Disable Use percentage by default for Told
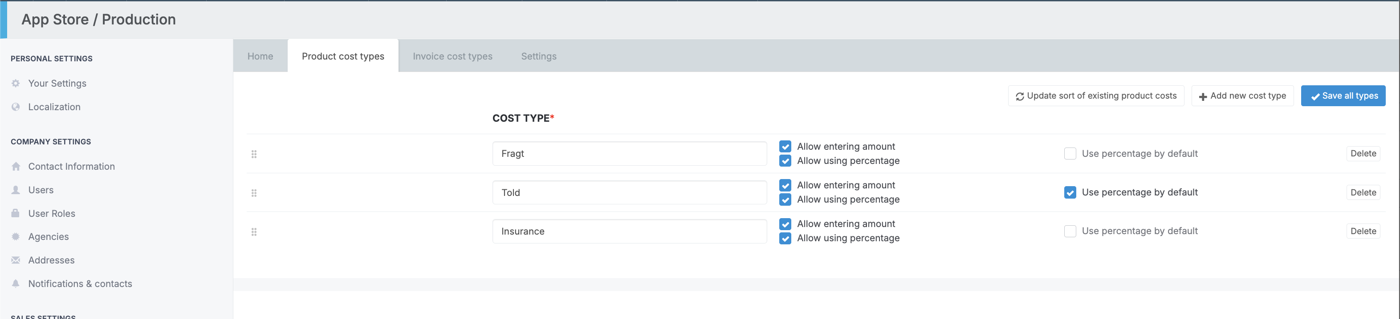1400x319 pixels. coord(1070,192)
